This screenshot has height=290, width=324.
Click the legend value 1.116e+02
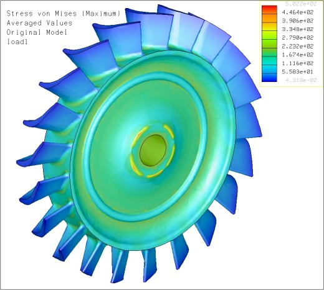tap(297, 63)
